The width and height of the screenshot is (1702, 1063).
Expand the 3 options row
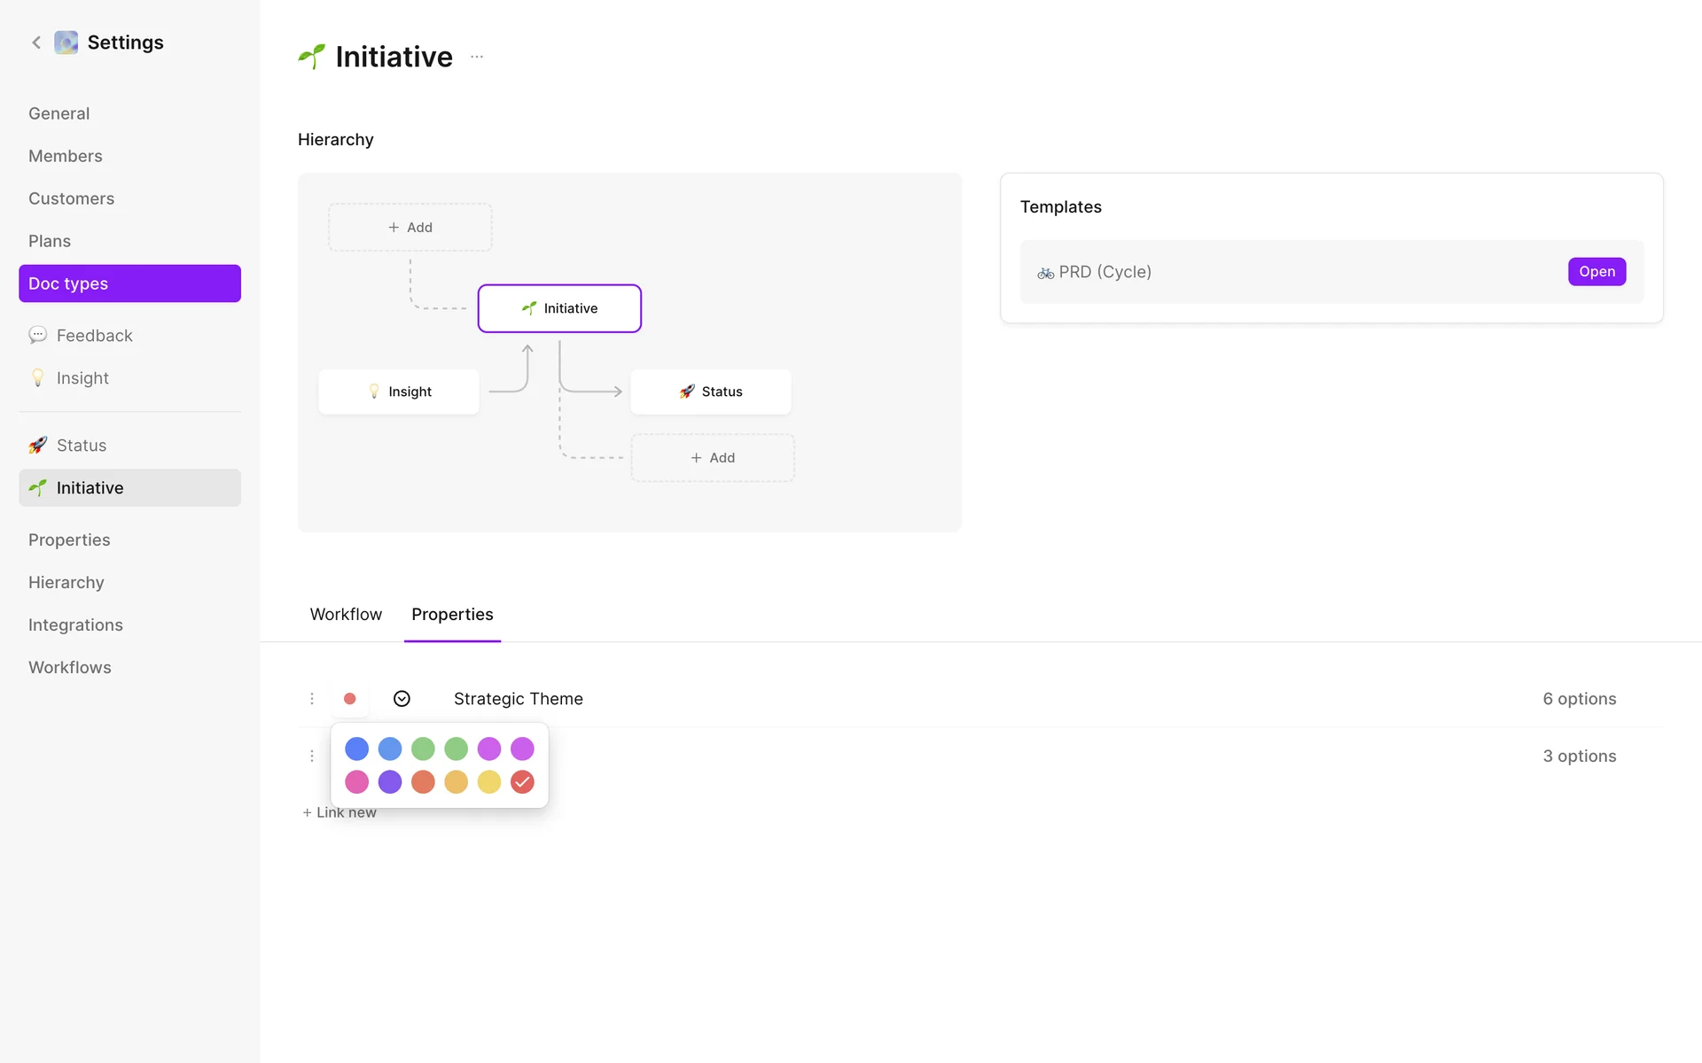click(1579, 756)
